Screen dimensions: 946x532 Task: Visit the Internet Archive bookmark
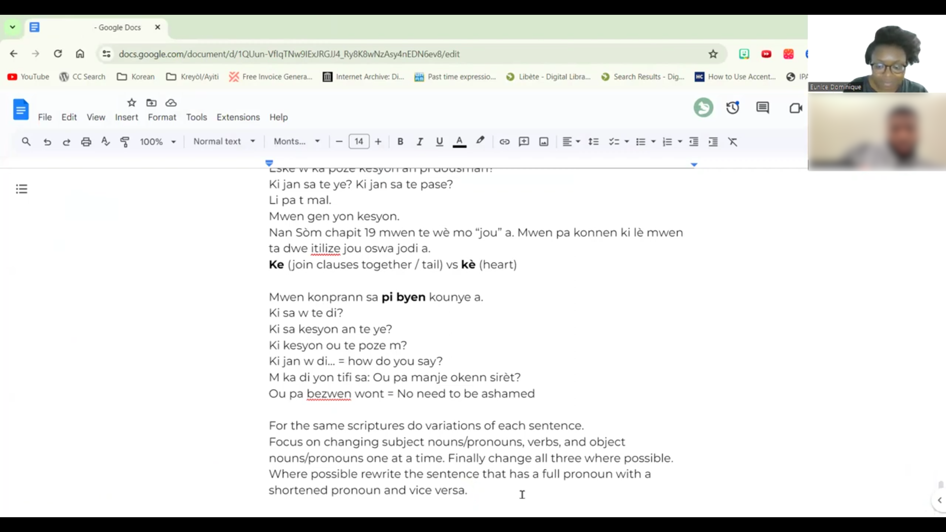click(363, 77)
